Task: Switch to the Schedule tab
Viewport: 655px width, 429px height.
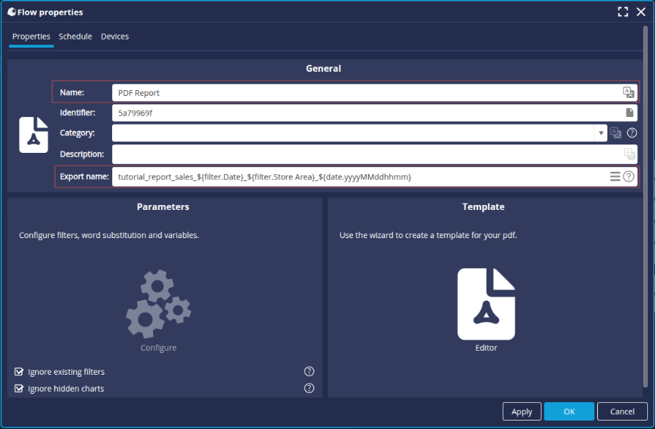Action: point(75,36)
